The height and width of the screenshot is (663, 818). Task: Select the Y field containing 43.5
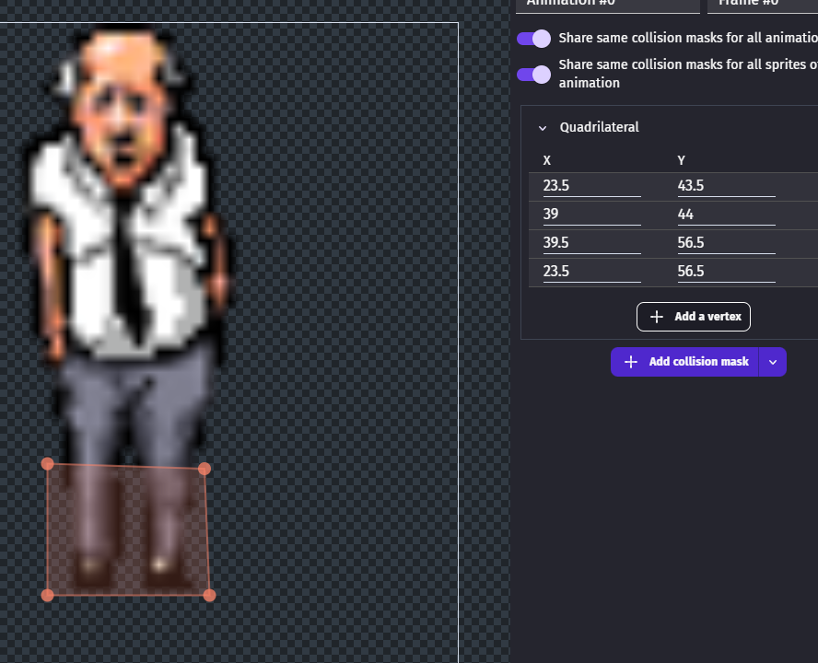point(726,186)
